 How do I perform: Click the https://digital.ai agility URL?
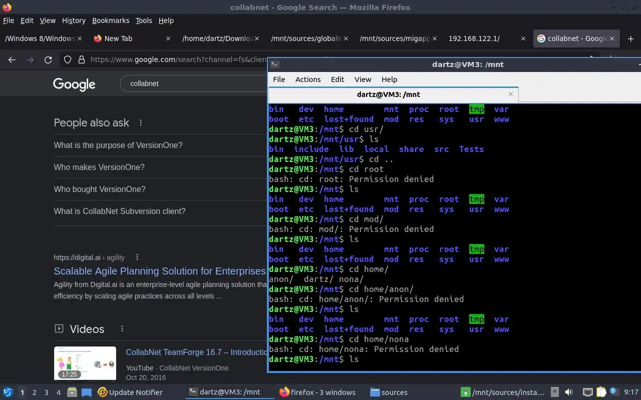coord(89,257)
